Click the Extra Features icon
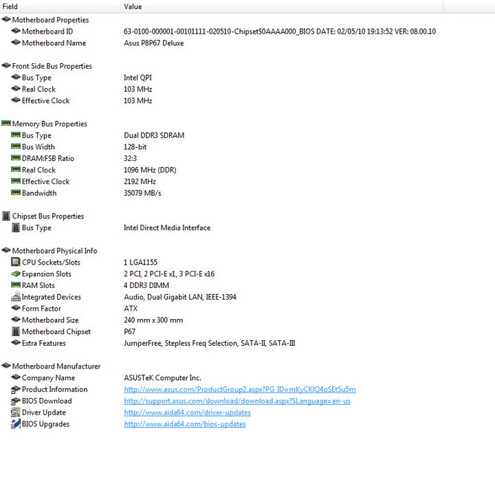This screenshot has height=477, width=495. pyautogui.click(x=16, y=342)
